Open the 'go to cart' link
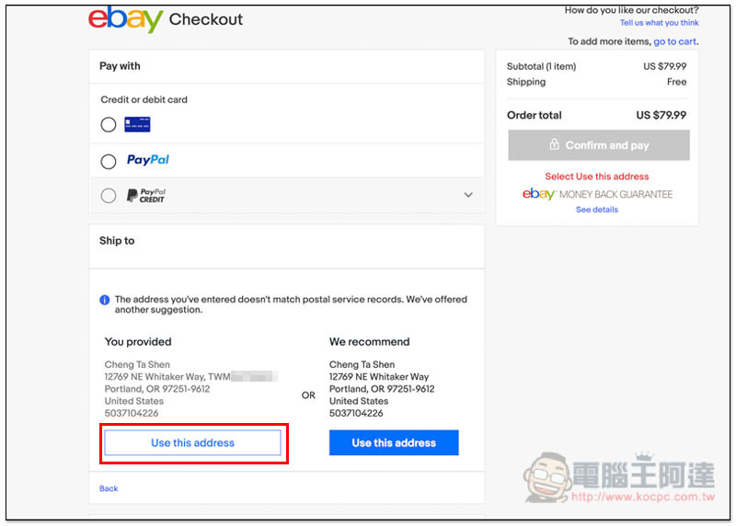The image size is (736, 526). pyautogui.click(x=675, y=41)
